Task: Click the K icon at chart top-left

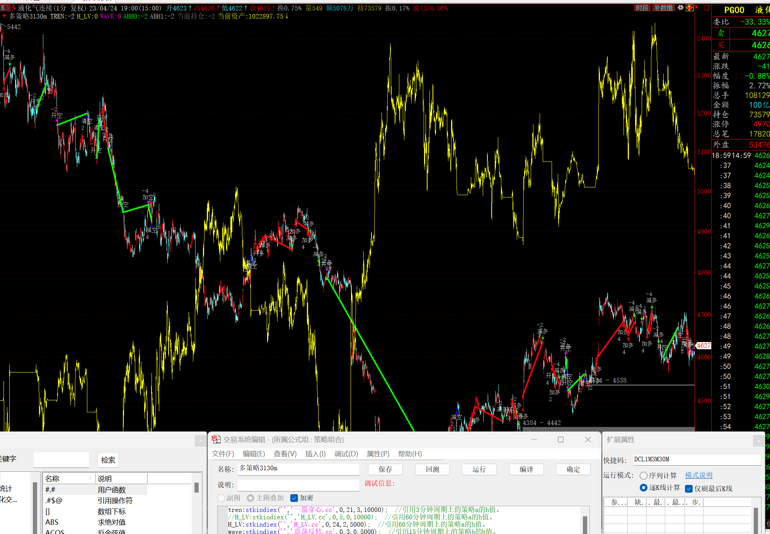Action: click(3, 8)
